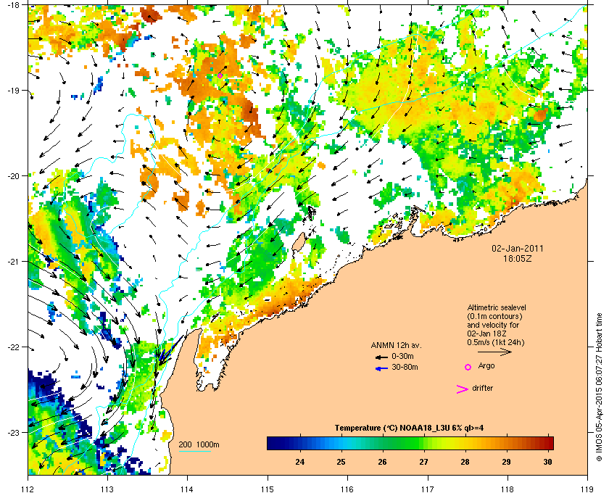
Task: Select the date text 02-Jan-2011
Action: click(518, 248)
